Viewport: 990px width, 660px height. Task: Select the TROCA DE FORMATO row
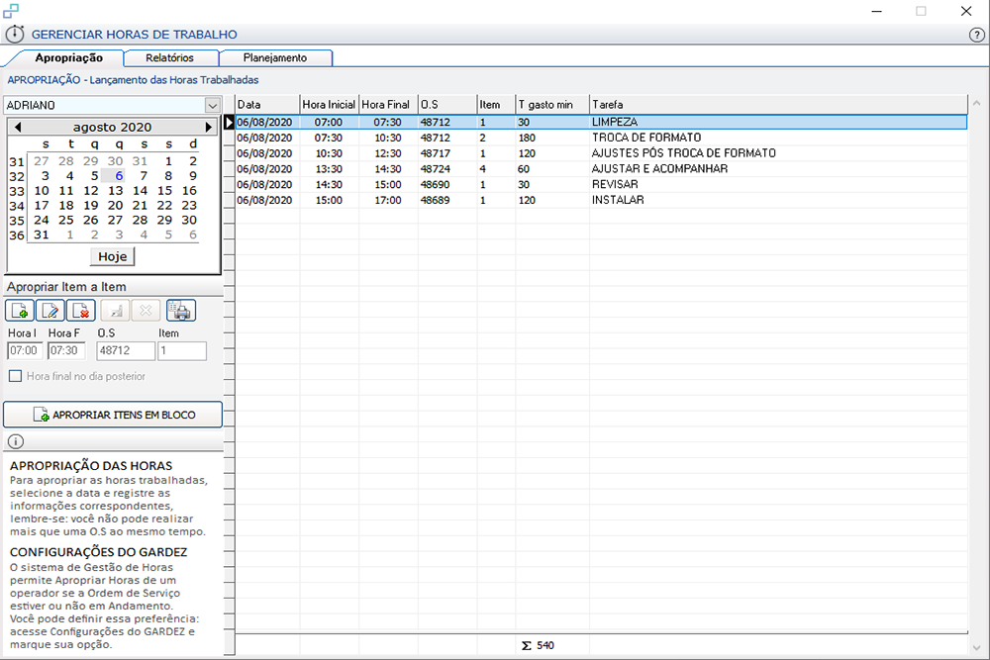pos(601,138)
